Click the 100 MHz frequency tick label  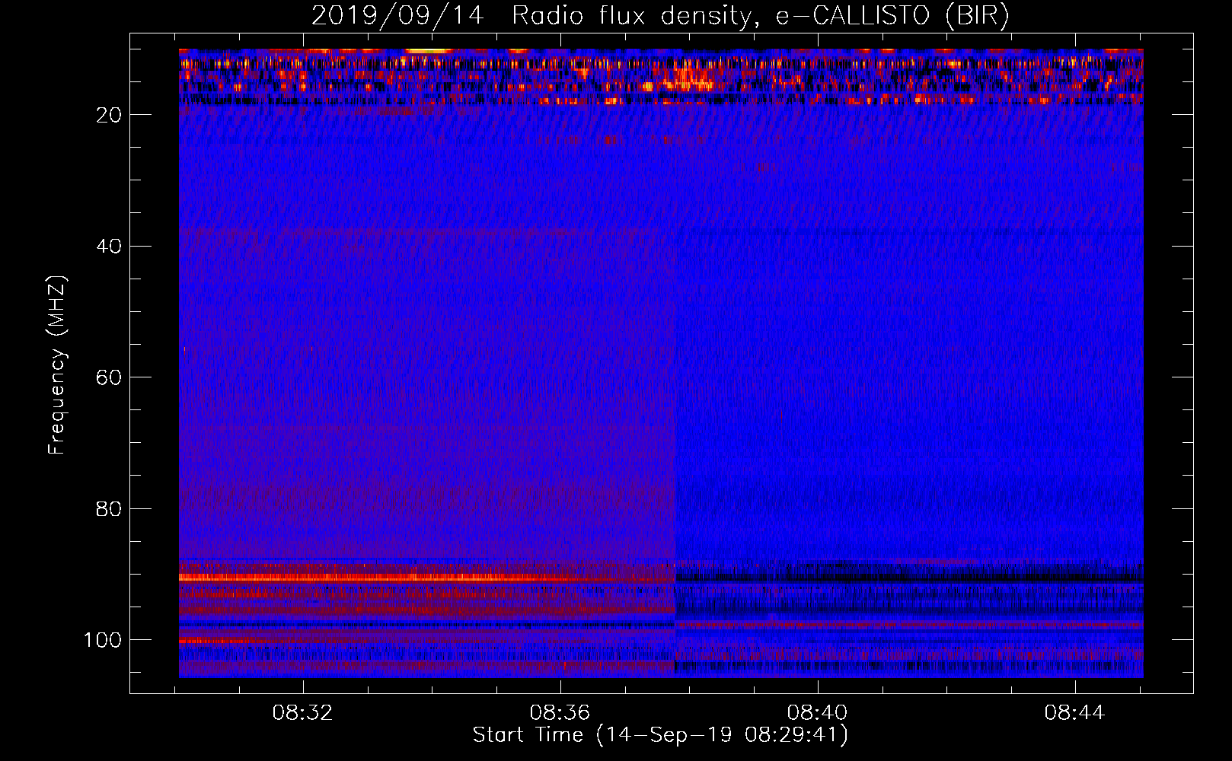pos(103,640)
